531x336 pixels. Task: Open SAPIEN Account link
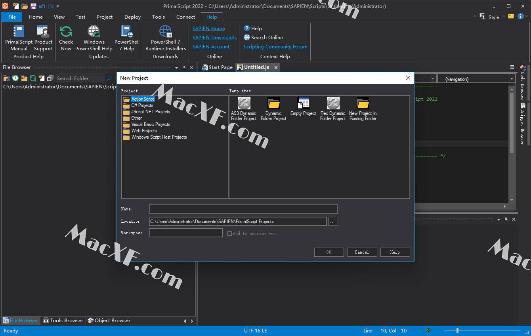(x=211, y=46)
